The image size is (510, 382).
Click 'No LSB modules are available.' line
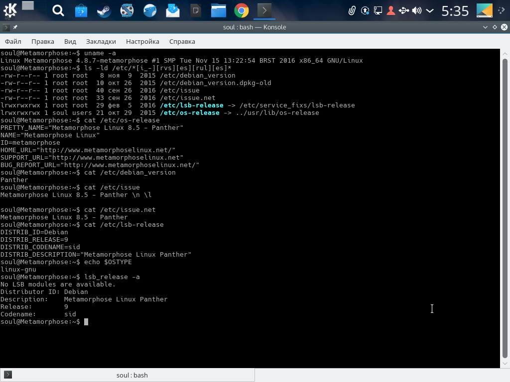58,285
